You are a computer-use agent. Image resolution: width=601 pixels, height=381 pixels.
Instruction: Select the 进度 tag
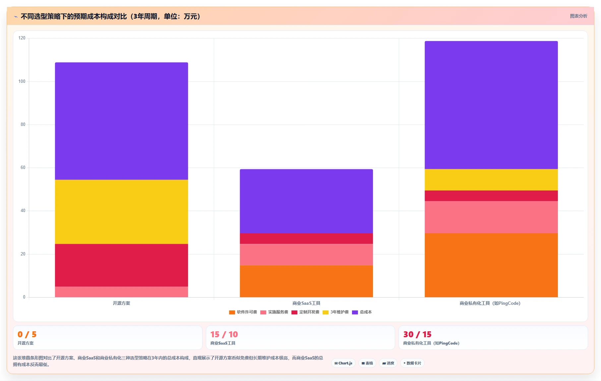388,363
